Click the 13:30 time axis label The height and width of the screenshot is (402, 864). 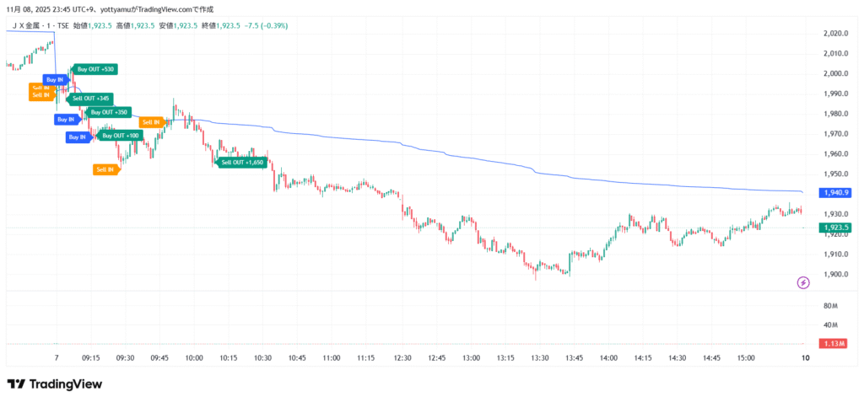coord(540,358)
